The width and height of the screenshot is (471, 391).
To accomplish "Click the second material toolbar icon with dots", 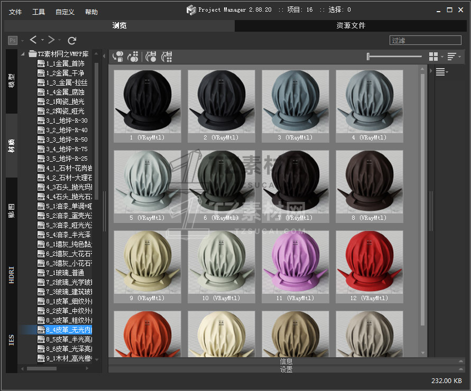I will pyautogui.click(x=134, y=56).
